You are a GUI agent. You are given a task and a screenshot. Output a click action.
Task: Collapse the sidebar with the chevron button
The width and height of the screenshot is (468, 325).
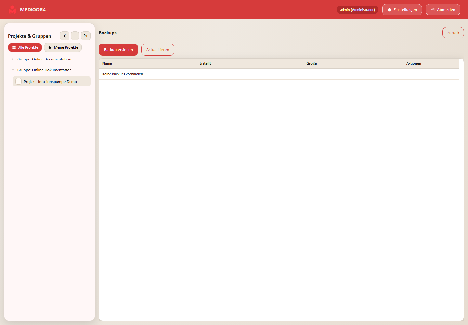(x=65, y=36)
